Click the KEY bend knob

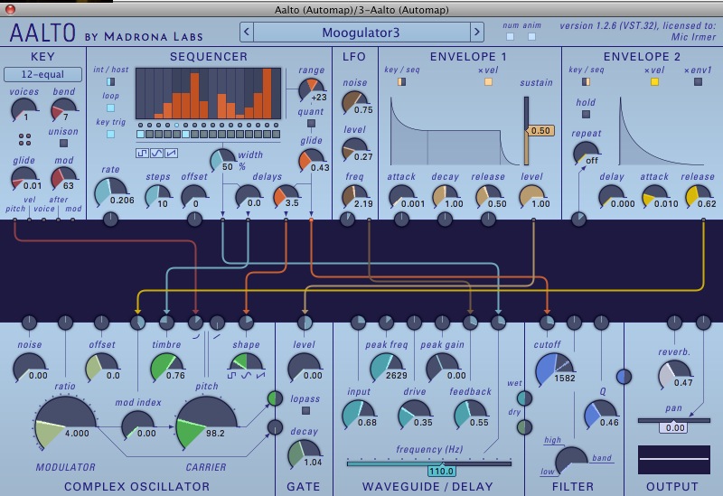point(63,109)
